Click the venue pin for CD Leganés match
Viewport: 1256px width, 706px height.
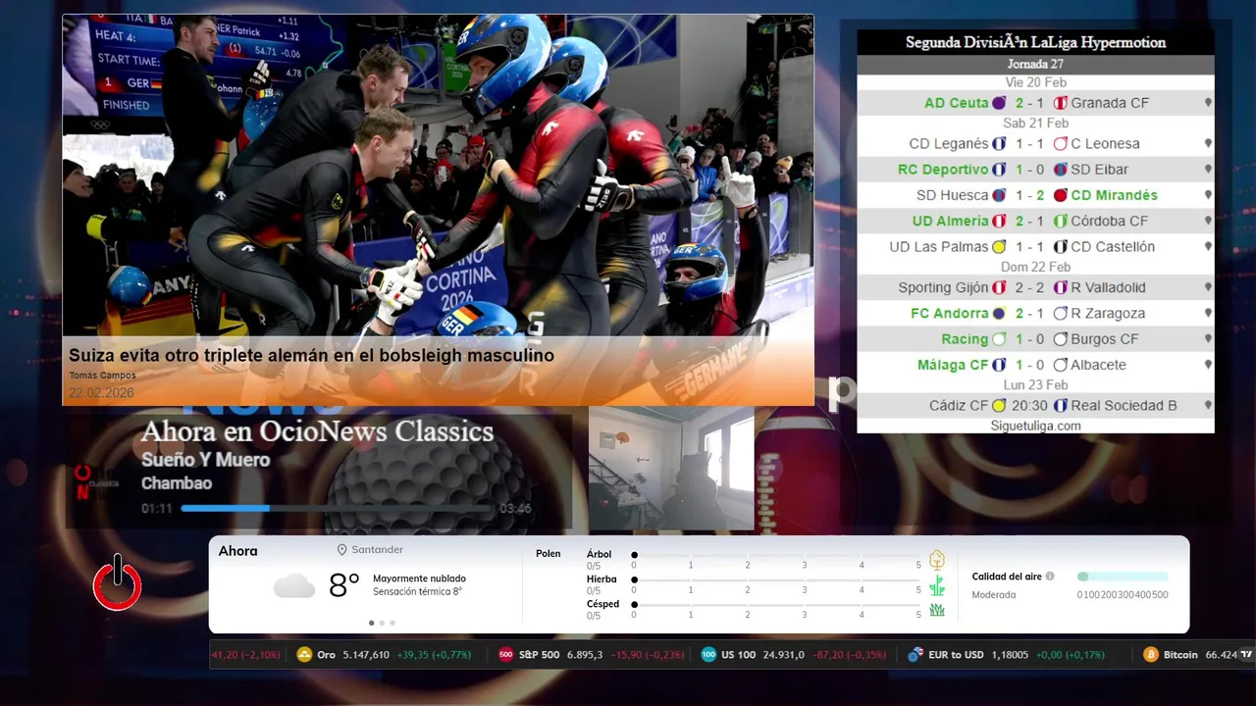point(1208,144)
